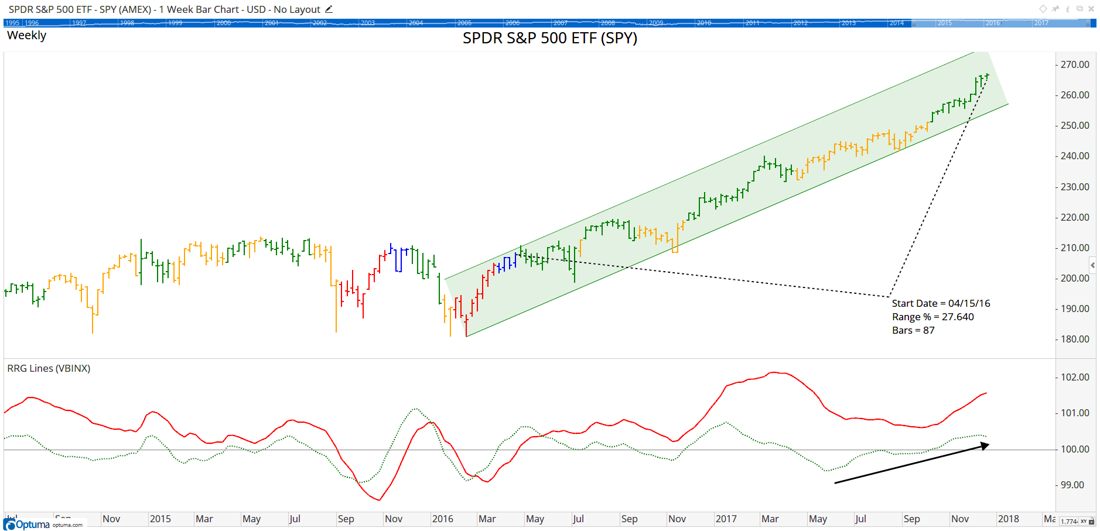1100x531 pixels.
Task: Select the 'Bars = 87' annotation text
Action: (913, 330)
